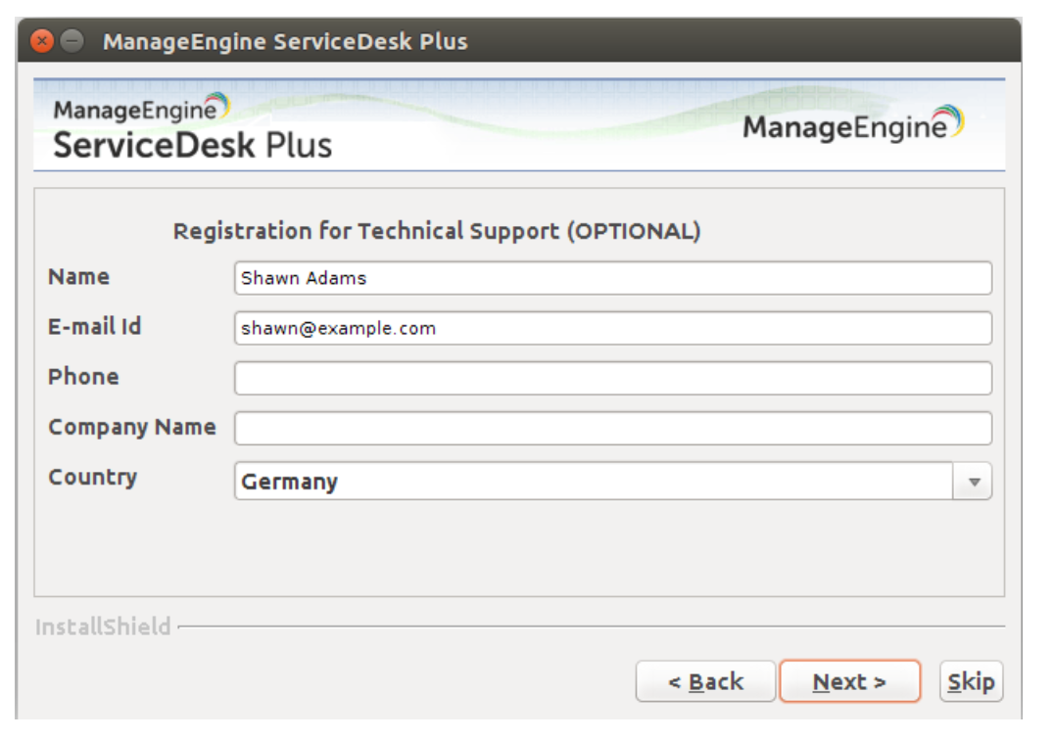The image size is (1052, 740).
Task: Click the Registration for Technical Support heading
Action: (437, 231)
